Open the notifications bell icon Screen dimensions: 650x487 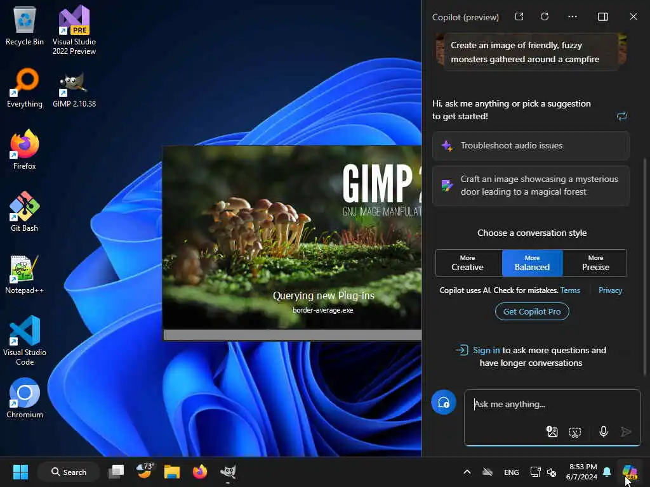607,472
